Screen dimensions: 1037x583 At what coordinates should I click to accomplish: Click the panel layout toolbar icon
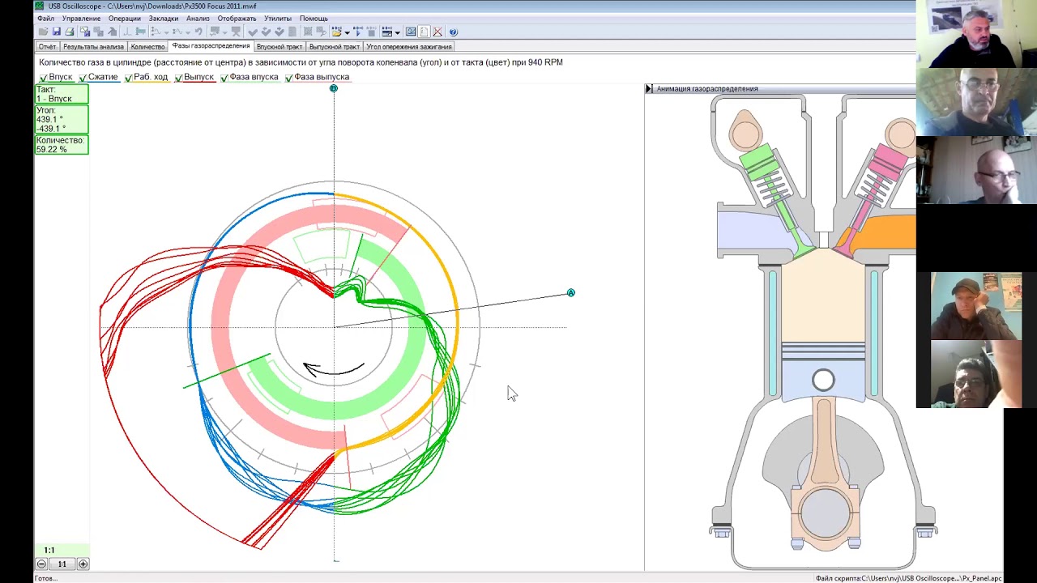pyautogui.click(x=386, y=32)
